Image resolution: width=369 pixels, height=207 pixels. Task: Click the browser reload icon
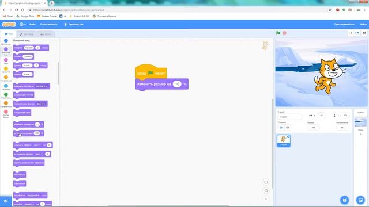tap(16, 10)
